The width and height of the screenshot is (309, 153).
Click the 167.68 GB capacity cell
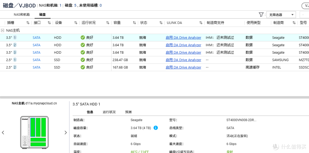(x=120, y=67)
